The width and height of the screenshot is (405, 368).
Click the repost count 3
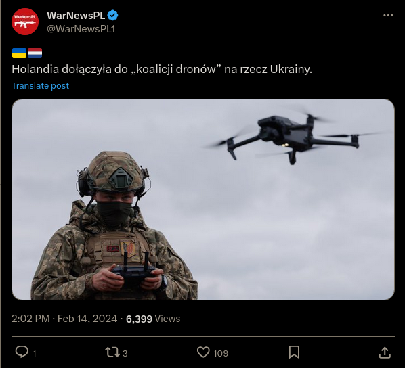point(125,353)
